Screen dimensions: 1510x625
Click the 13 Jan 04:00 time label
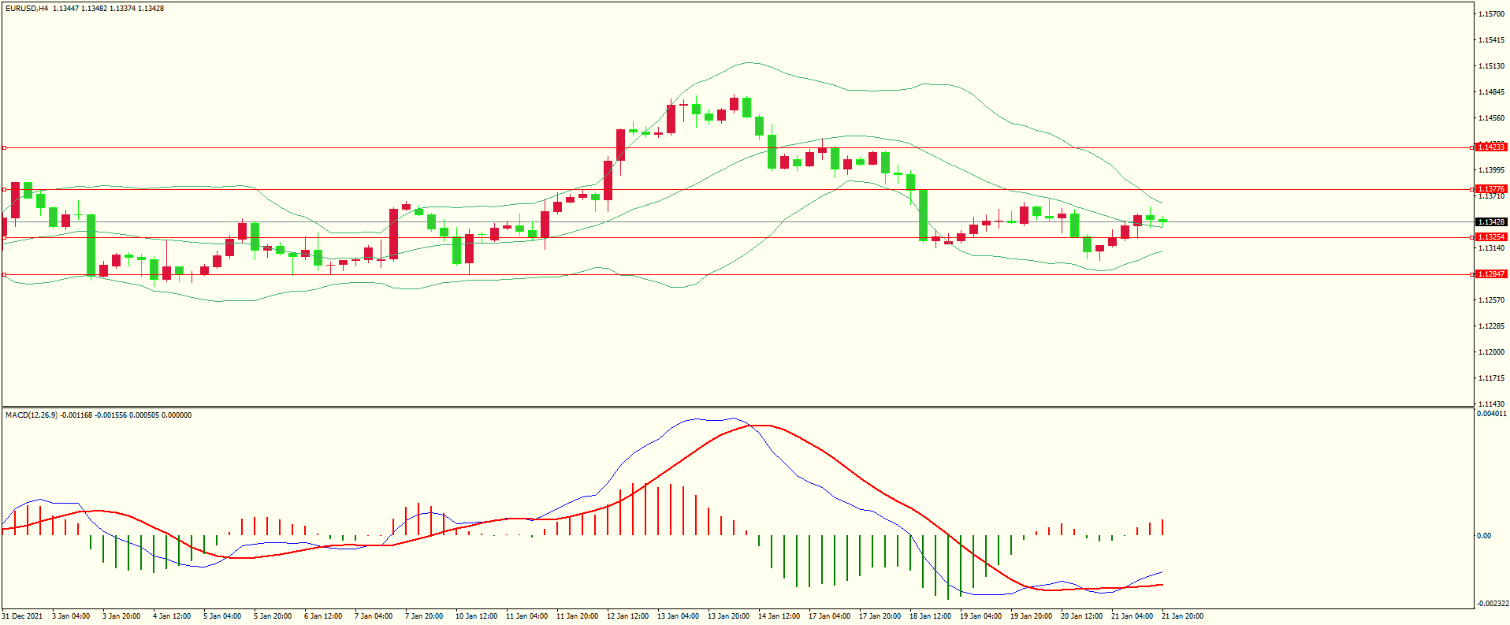[678, 616]
